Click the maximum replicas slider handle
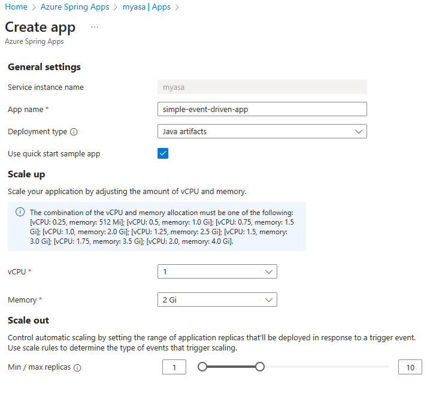This screenshot has width=430, height=396. [x=260, y=367]
